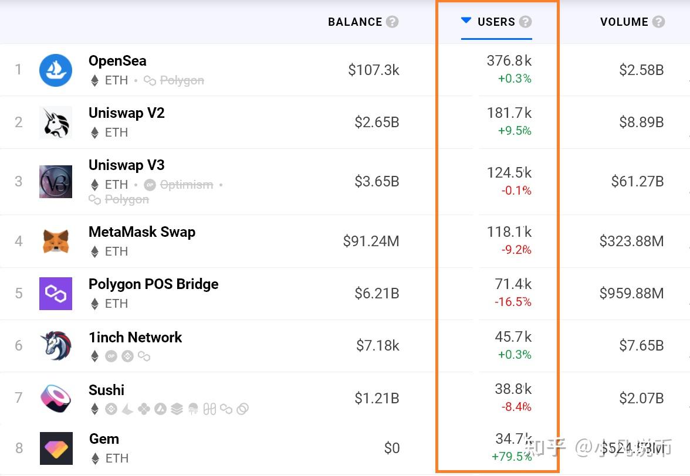Open the OpenSea dapp name link
The height and width of the screenshot is (476, 690).
point(117,60)
